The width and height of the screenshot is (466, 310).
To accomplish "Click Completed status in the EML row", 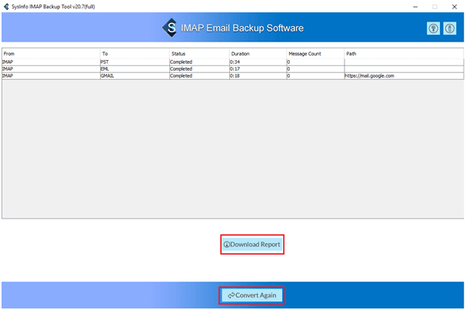I will point(181,68).
